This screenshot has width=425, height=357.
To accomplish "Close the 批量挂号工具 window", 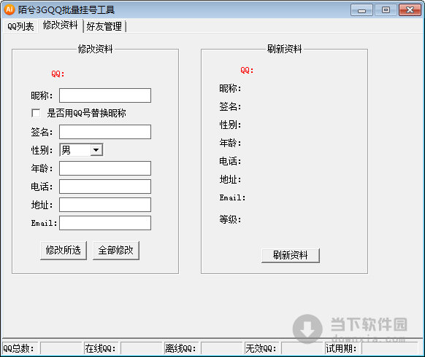I will 410,10.
